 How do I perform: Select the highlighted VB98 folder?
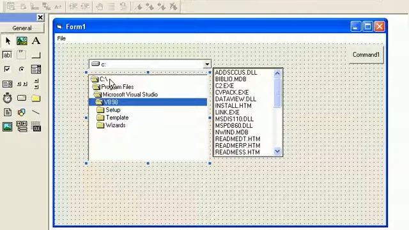148,102
